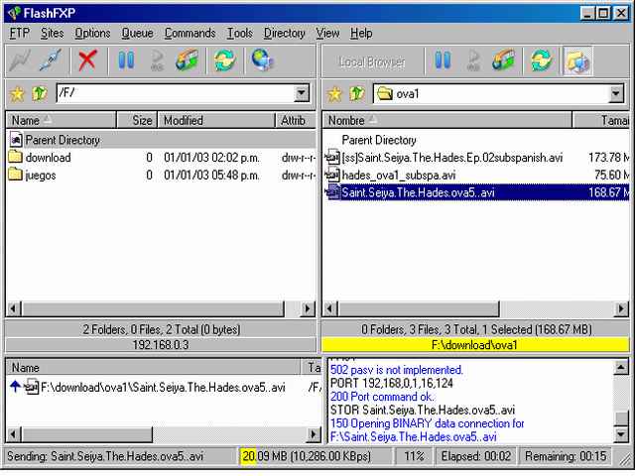Click the globe switch-browser icon in left toolbar

pos(263,60)
